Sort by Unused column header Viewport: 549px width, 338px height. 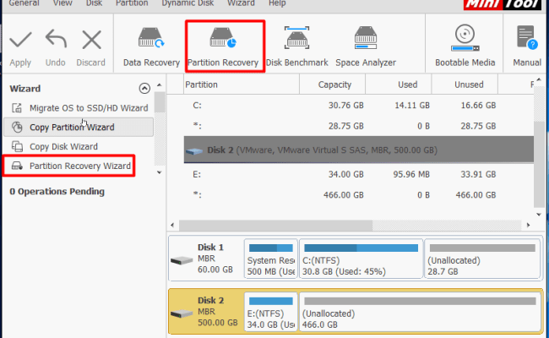(x=465, y=84)
